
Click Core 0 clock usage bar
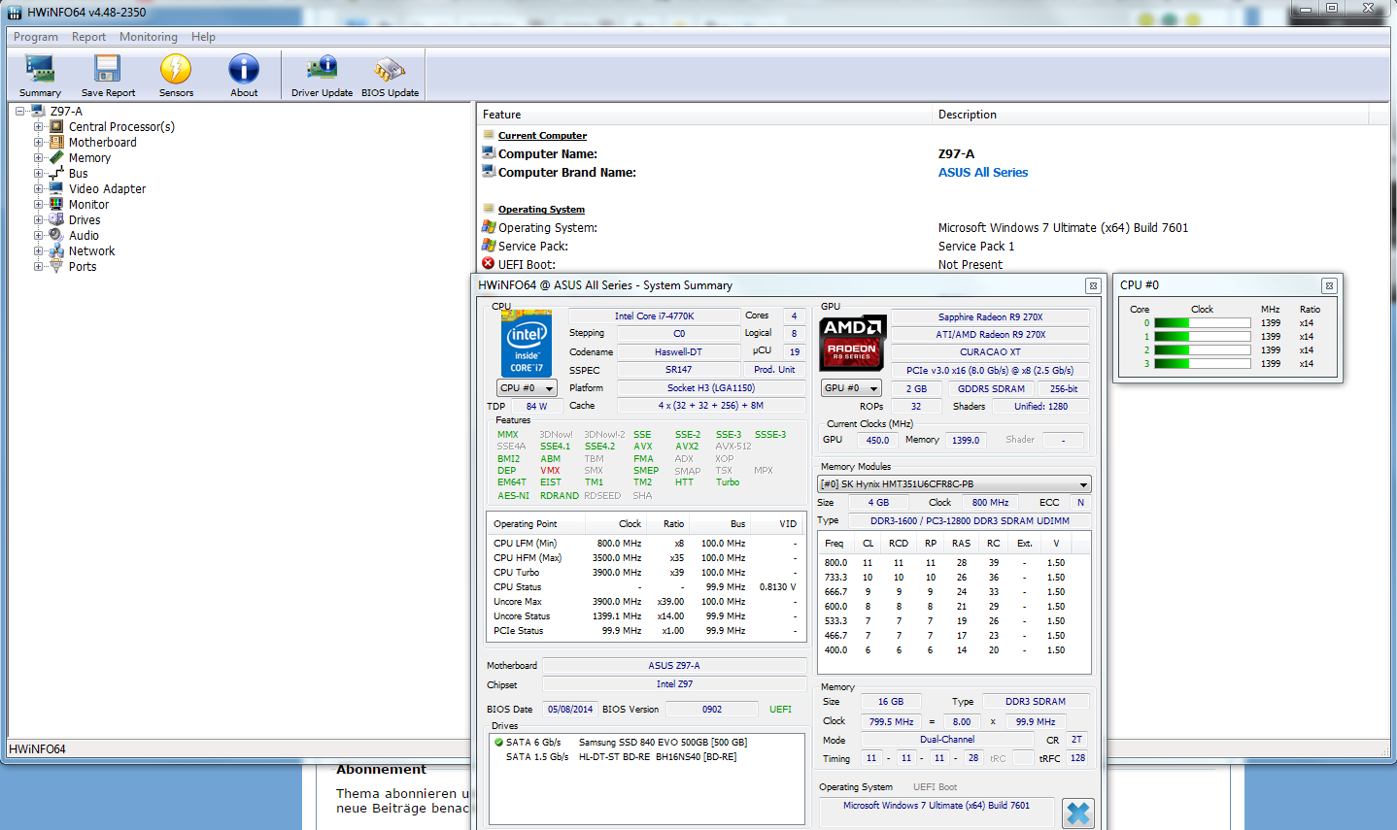coord(1202,323)
